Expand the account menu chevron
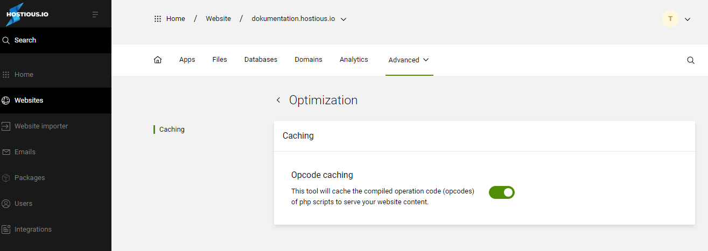The image size is (708, 251). [688, 19]
